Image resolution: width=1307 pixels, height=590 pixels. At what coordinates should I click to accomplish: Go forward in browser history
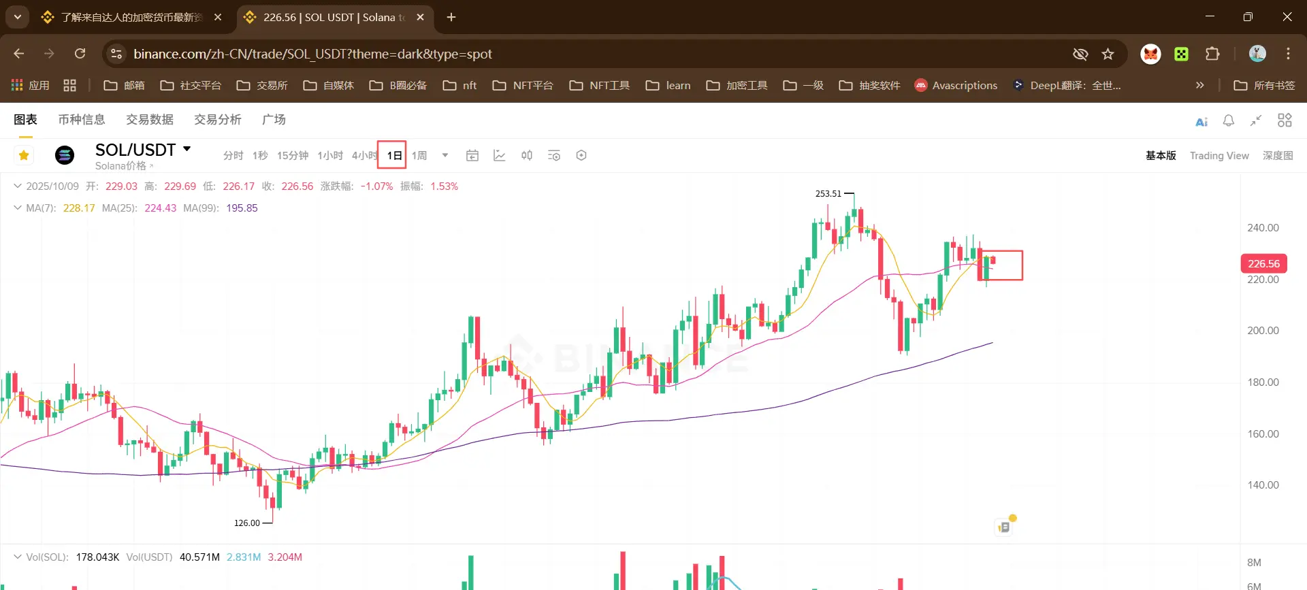coord(49,54)
